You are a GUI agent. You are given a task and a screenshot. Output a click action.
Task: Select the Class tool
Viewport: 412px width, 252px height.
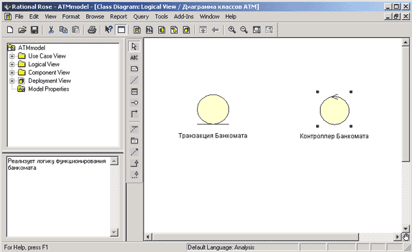pyautogui.click(x=135, y=91)
